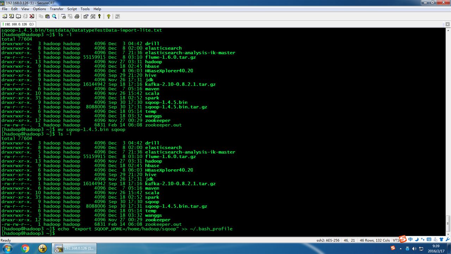Click the last empty shell prompt line

[28, 234]
